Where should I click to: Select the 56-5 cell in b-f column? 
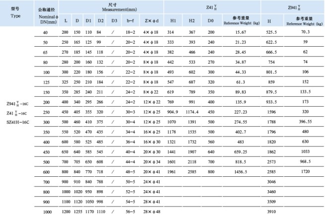[x=130, y=211]
